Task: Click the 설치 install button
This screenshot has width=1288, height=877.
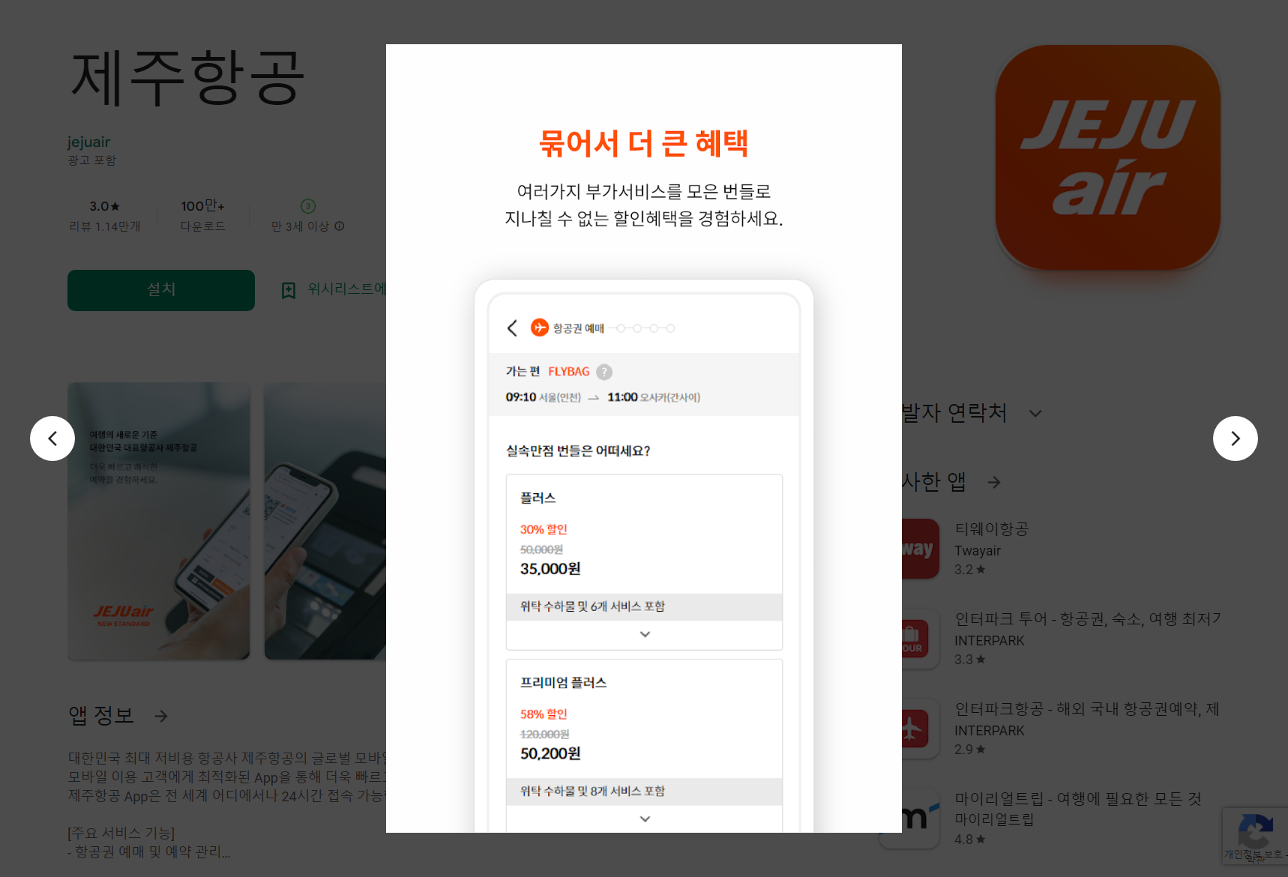Action: (161, 290)
